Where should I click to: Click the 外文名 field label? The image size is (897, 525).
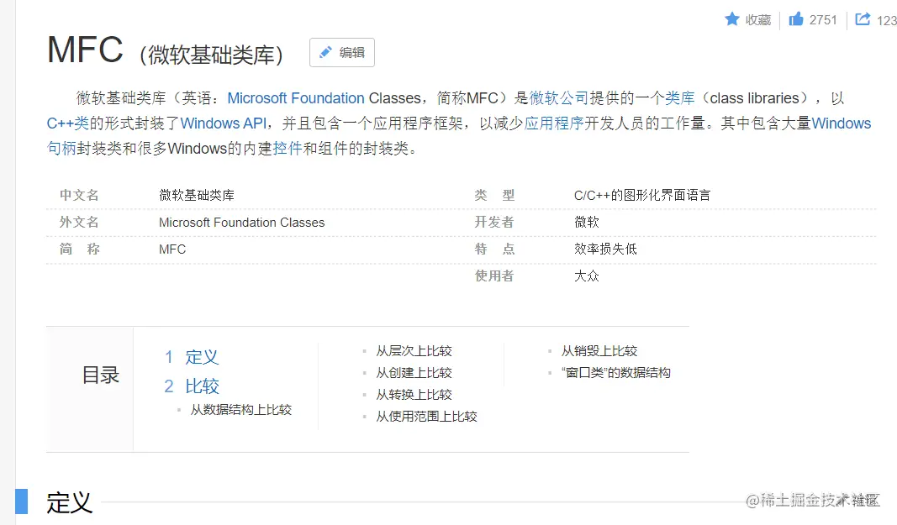[79, 222]
